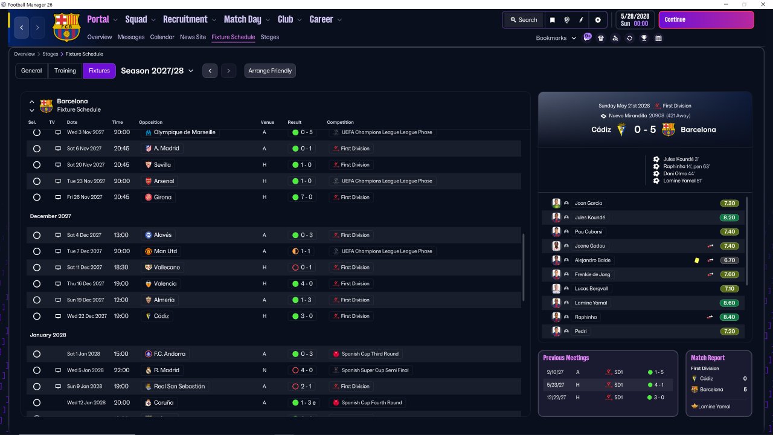
Task: Switch to the General tab
Action: point(31,71)
